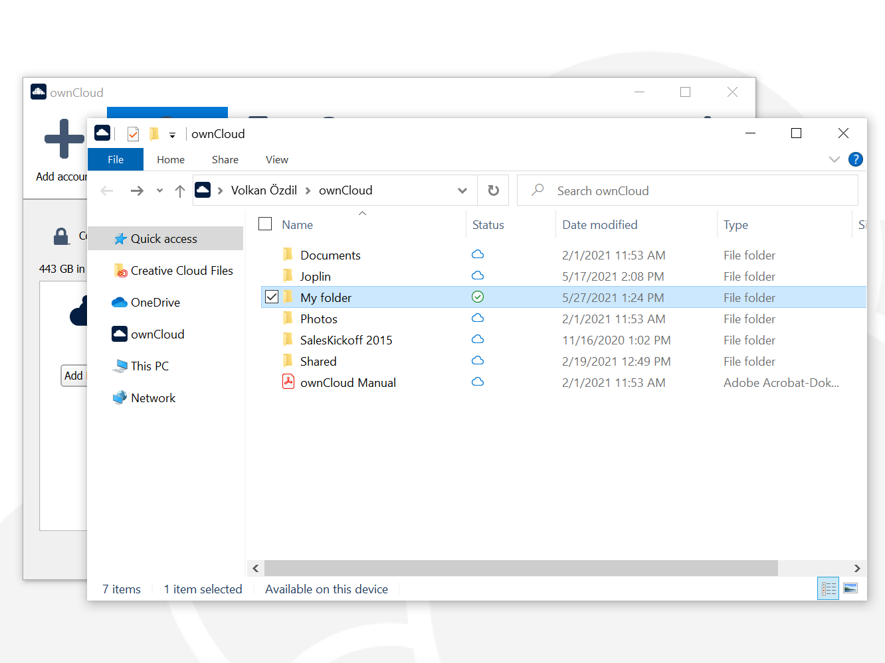
Task: Click Date modified of My folder row
Action: (613, 297)
